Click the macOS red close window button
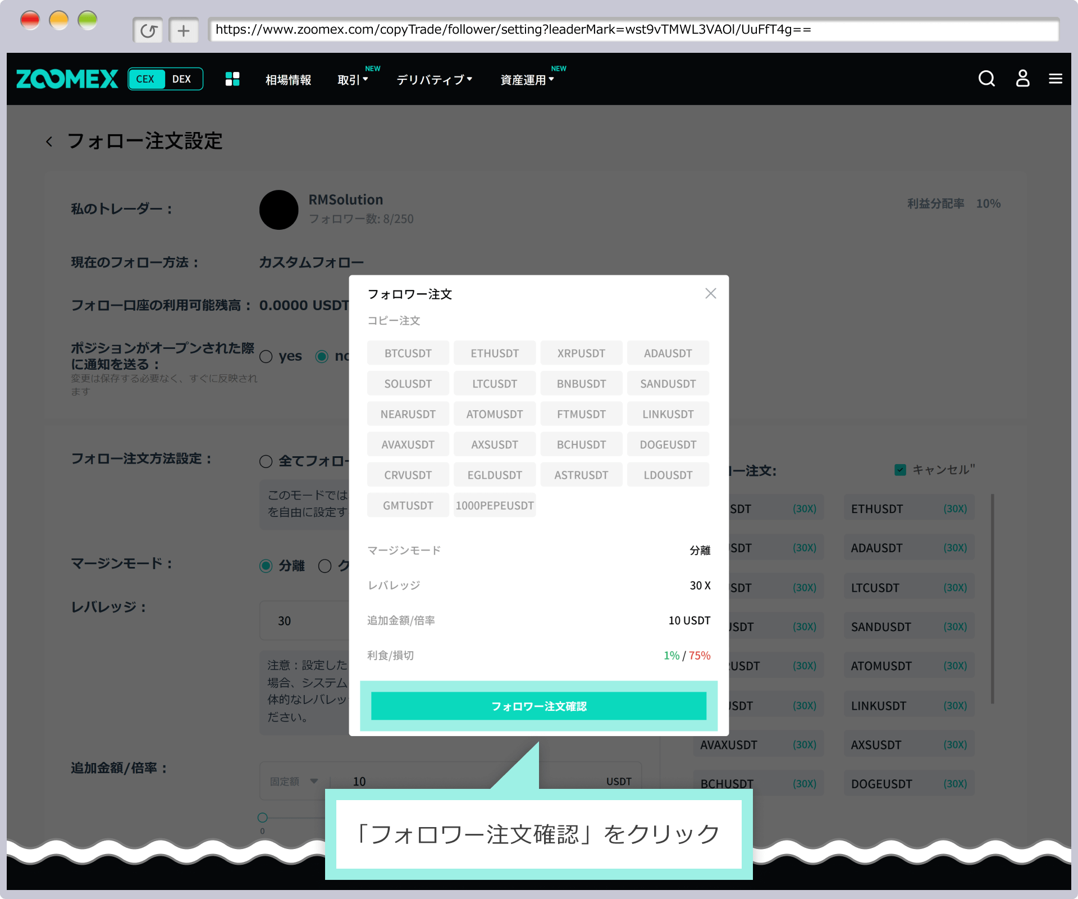This screenshot has height=899, width=1078. (x=30, y=20)
